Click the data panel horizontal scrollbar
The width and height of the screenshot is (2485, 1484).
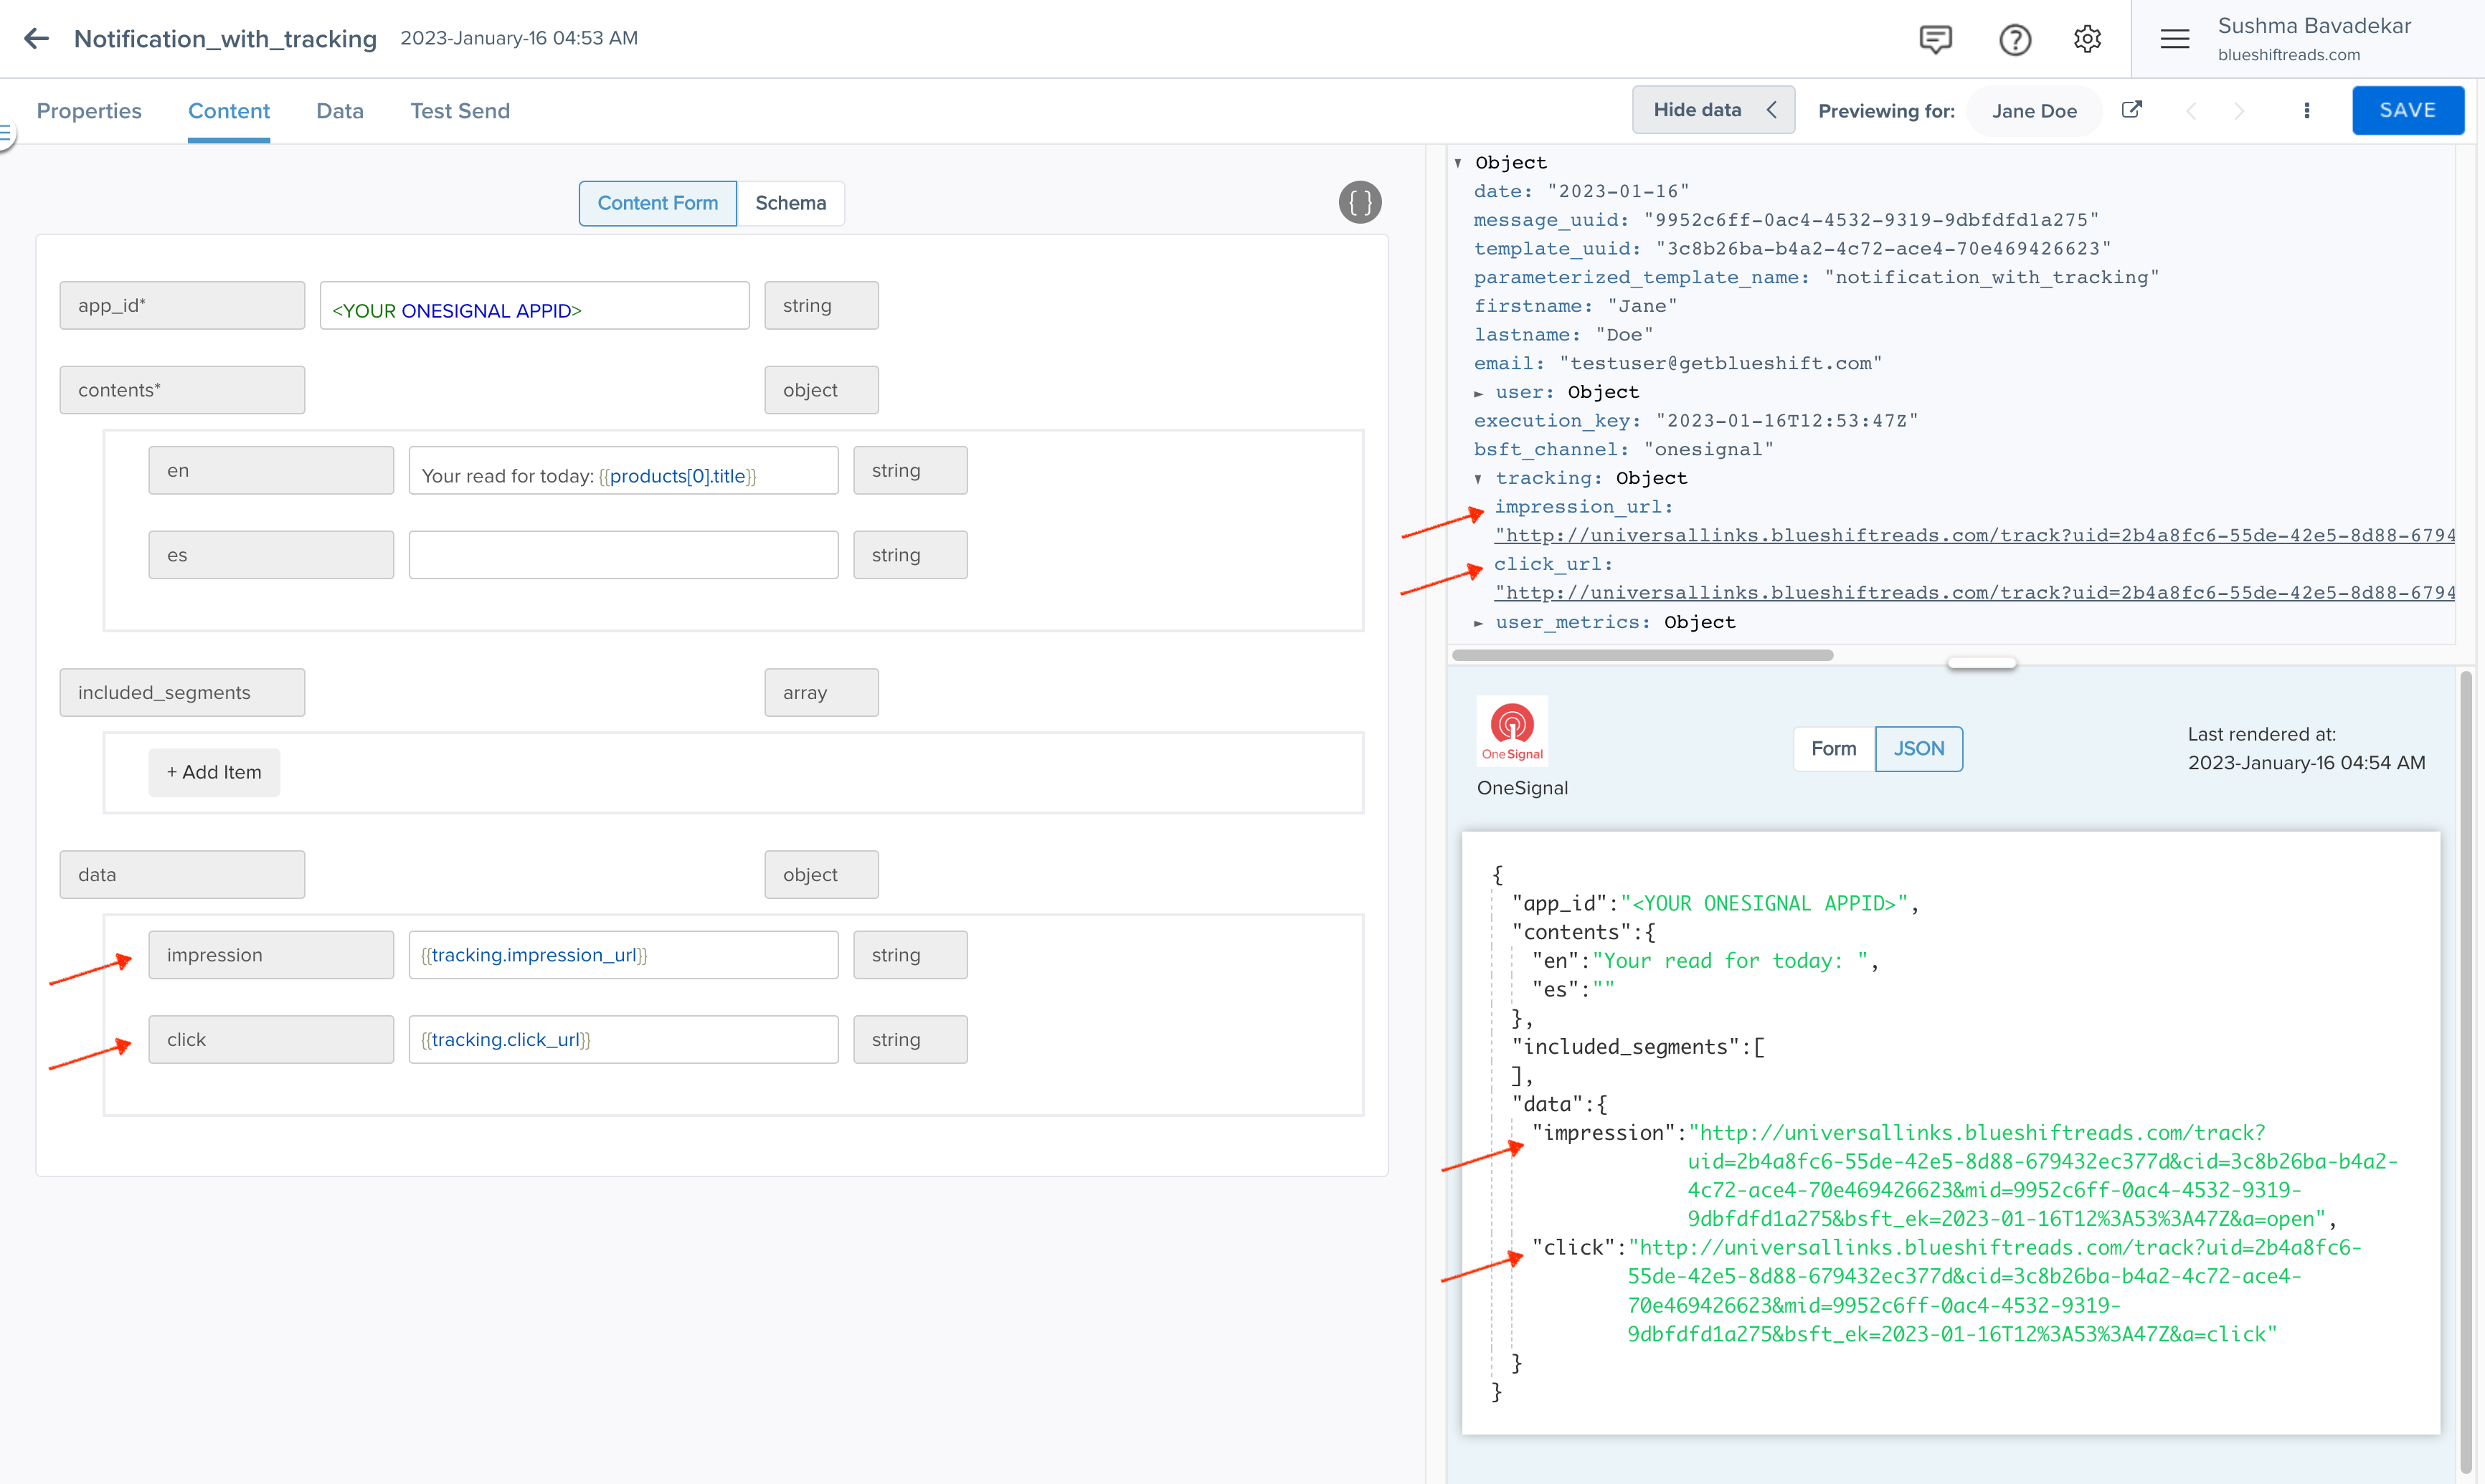point(1642,655)
